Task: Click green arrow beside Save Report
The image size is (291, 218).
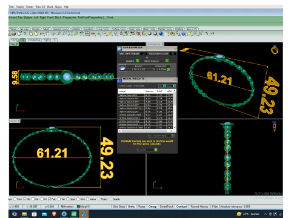Action: point(167,61)
